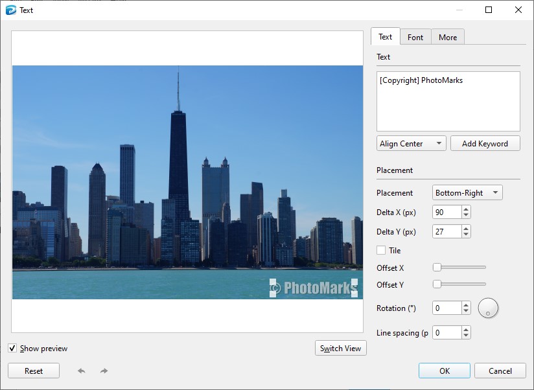This screenshot has height=390, width=534.
Task: Click the rotation dial knob
Action: pos(488,308)
